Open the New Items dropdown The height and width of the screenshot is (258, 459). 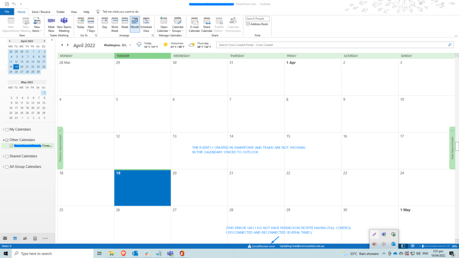pyautogui.click(x=37, y=25)
